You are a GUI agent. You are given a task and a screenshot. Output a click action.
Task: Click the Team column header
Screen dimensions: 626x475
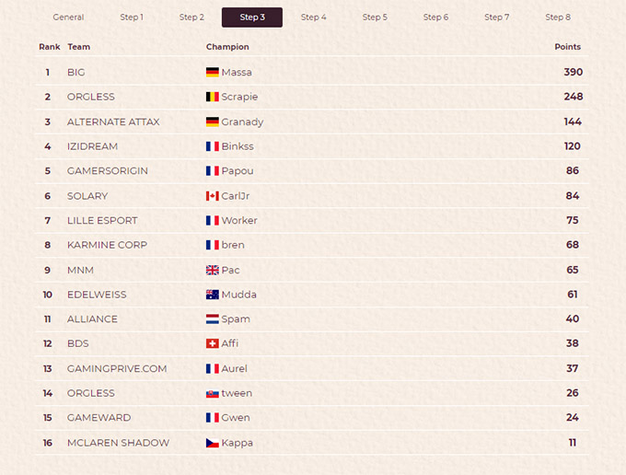[78, 47]
